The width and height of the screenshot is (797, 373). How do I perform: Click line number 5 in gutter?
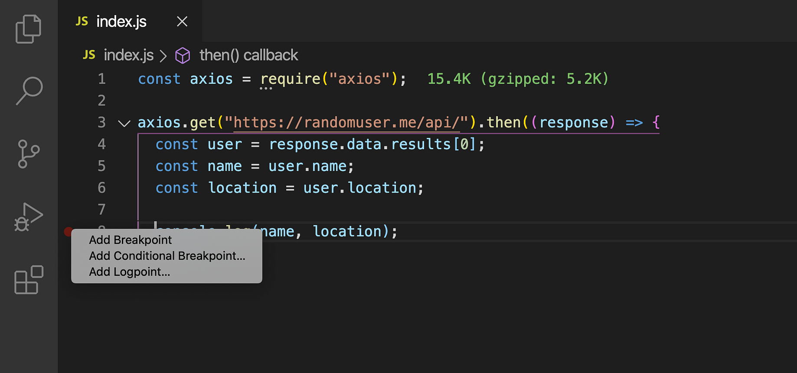point(101,166)
